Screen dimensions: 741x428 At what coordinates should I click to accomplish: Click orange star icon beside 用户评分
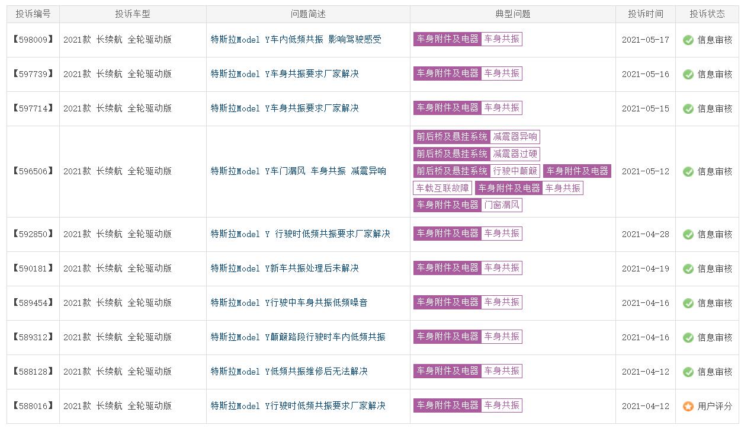pyautogui.click(x=688, y=407)
